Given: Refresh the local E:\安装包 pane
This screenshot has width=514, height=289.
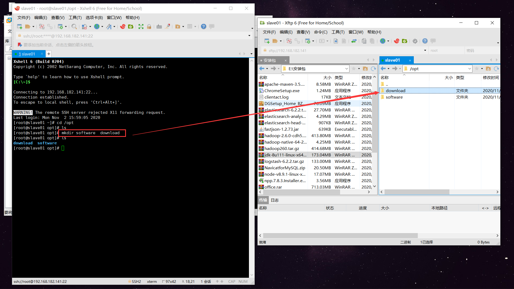Looking at the screenshot, I should pyautogui.click(x=373, y=69).
